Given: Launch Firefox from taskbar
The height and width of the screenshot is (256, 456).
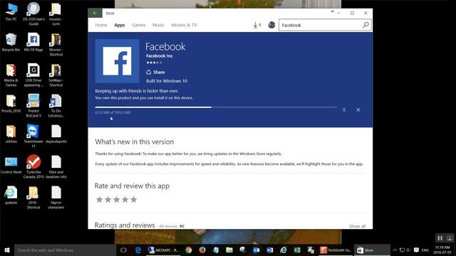Looking at the screenshot, I should [202, 250].
